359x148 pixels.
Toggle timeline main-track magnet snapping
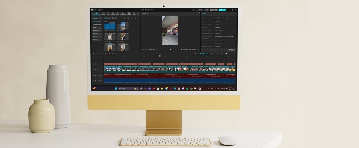(200, 54)
